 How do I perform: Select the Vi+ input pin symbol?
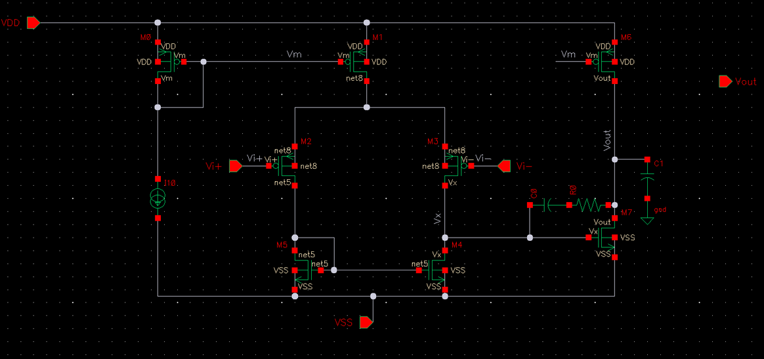pyautogui.click(x=236, y=166)
